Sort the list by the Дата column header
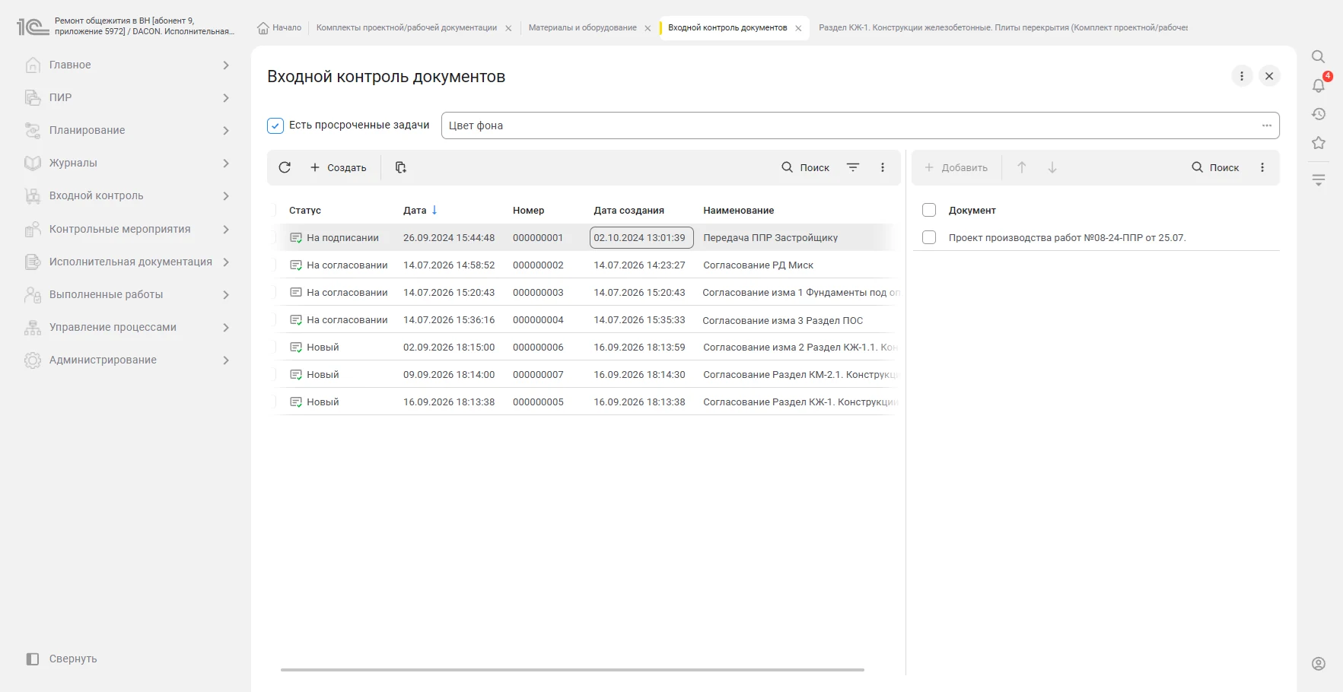1343x692 pixels. tap(415, 211)
